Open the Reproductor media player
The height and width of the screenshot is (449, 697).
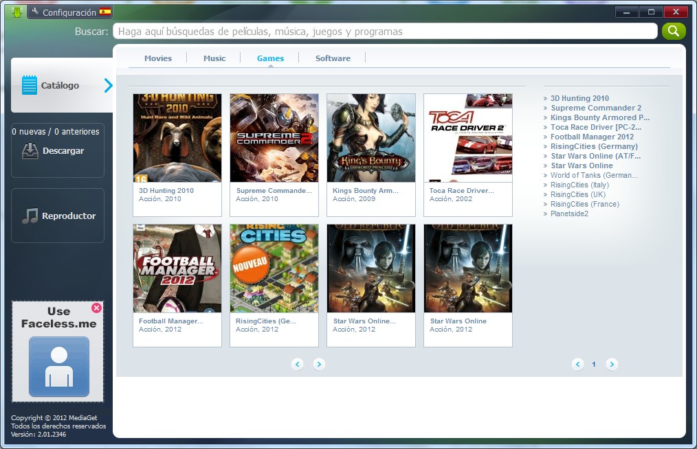pyautogui.click(x=58, y=216)
